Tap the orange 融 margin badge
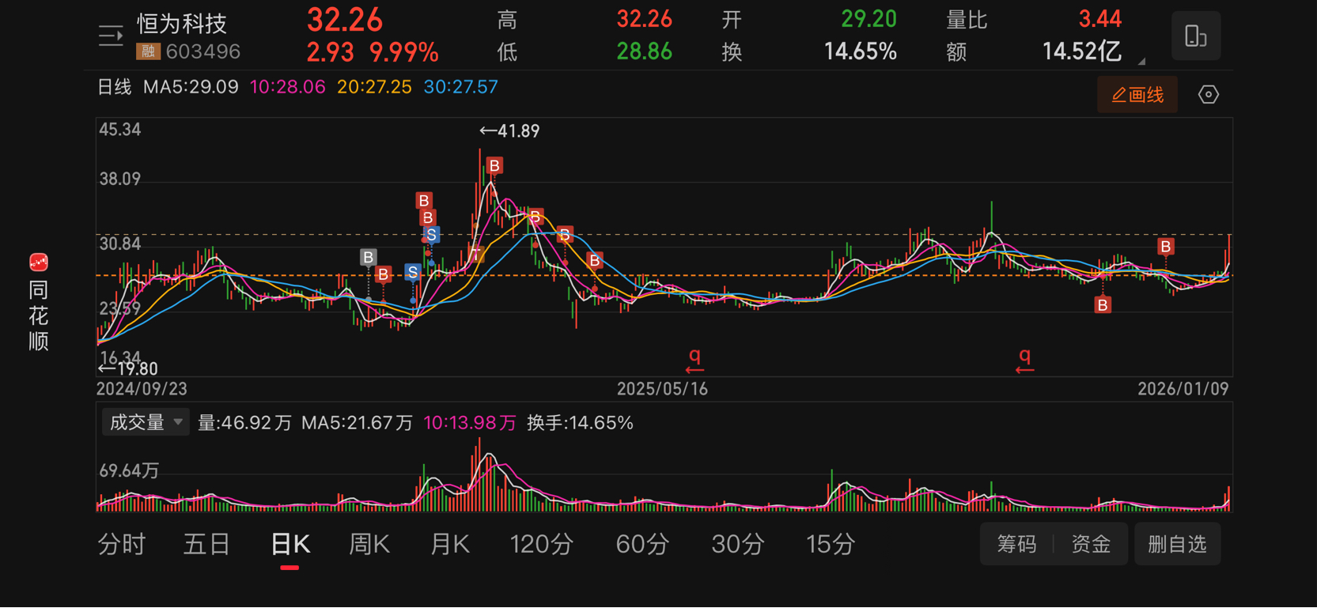Image resolution: width=1317 pixels, height=608 pixels. tap(148, 52)
